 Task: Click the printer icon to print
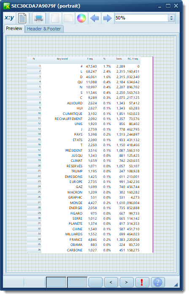pyautogui.click(x=39, y=18)
